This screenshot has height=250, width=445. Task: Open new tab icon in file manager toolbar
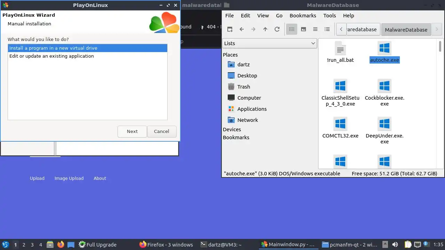pos(230,29)
